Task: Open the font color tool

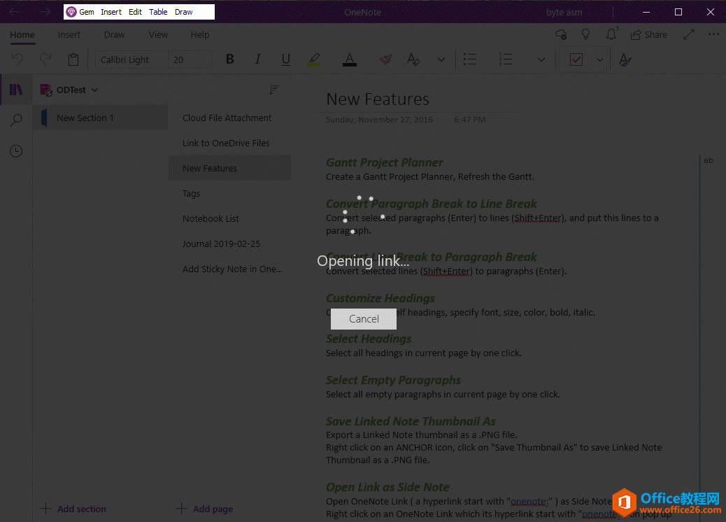Action: coord(349,59)
